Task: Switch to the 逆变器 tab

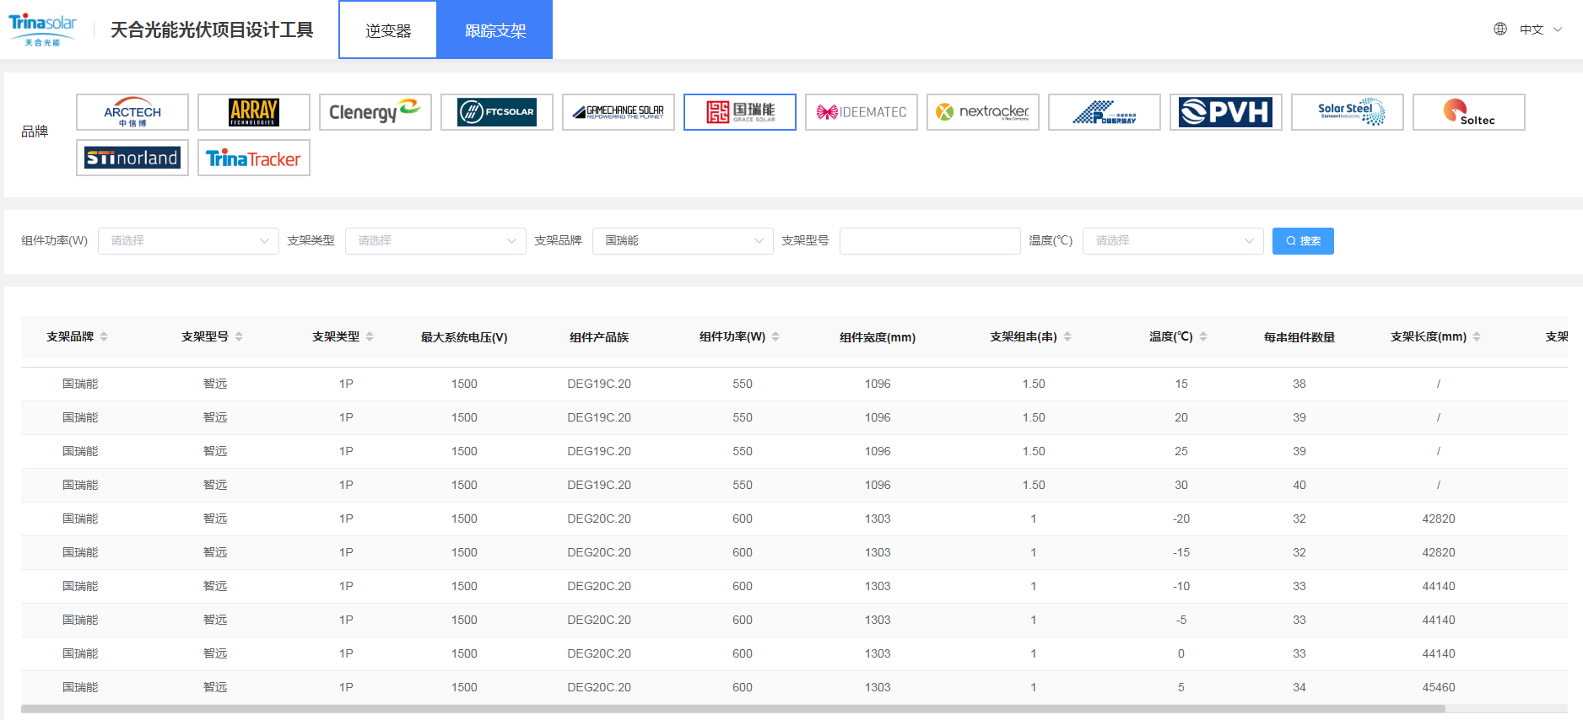Action: coord(388,30)
